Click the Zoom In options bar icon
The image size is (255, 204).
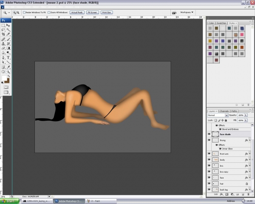tap(14, 12)
